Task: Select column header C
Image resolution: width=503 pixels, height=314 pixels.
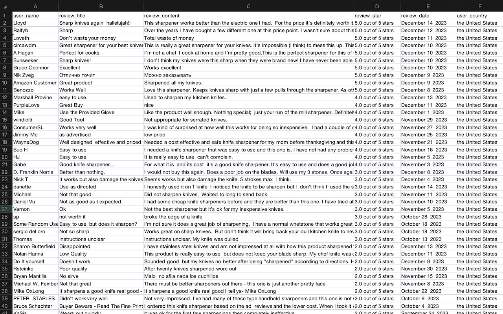Action: [x=248, y=6]
